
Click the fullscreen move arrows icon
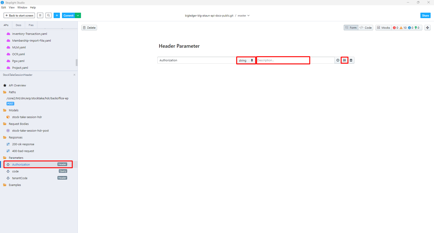point(427,28)
